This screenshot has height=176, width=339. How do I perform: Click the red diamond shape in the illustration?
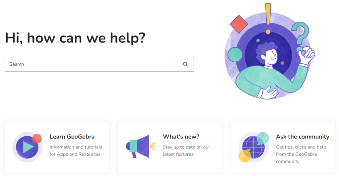click(239, 24)
